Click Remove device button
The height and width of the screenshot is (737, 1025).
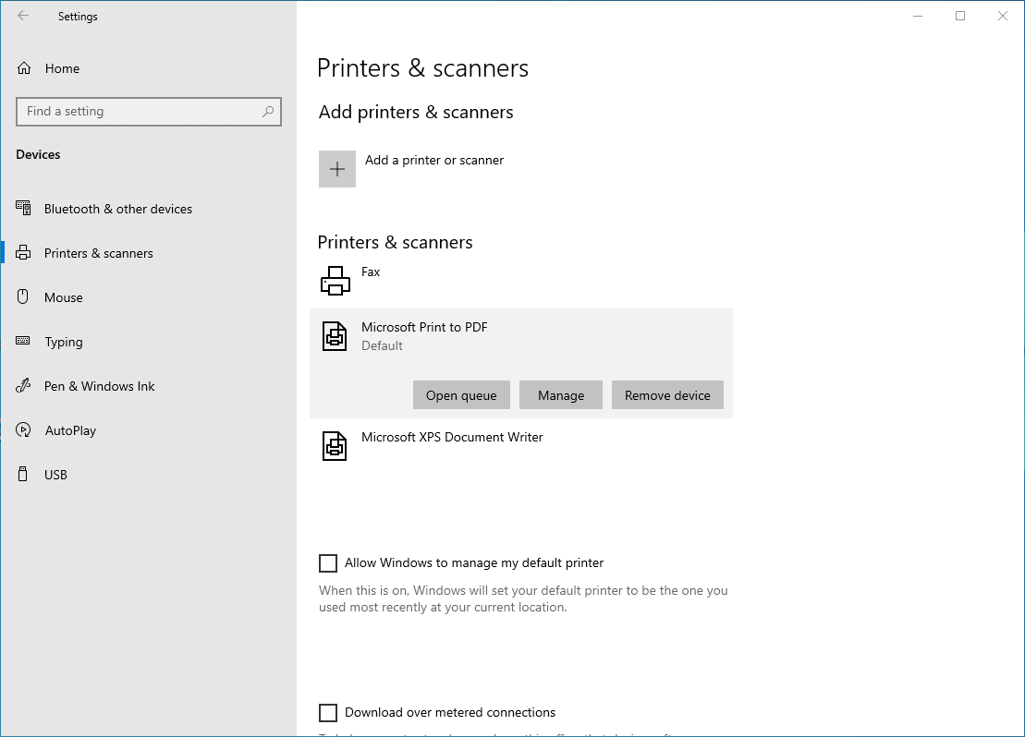click(667, 394)
